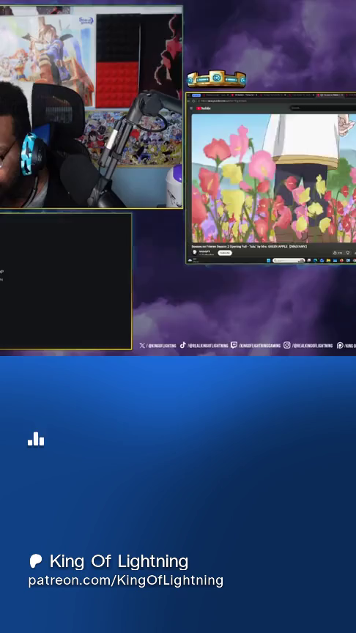Click the Windows taskbar search box
Screen dimensions: 356x633
click(289, 260)
